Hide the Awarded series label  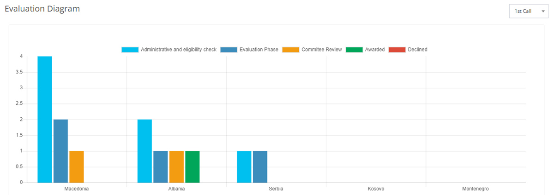coord(375,50)
